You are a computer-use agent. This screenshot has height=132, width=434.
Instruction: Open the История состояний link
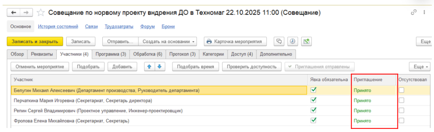[58, 27]
